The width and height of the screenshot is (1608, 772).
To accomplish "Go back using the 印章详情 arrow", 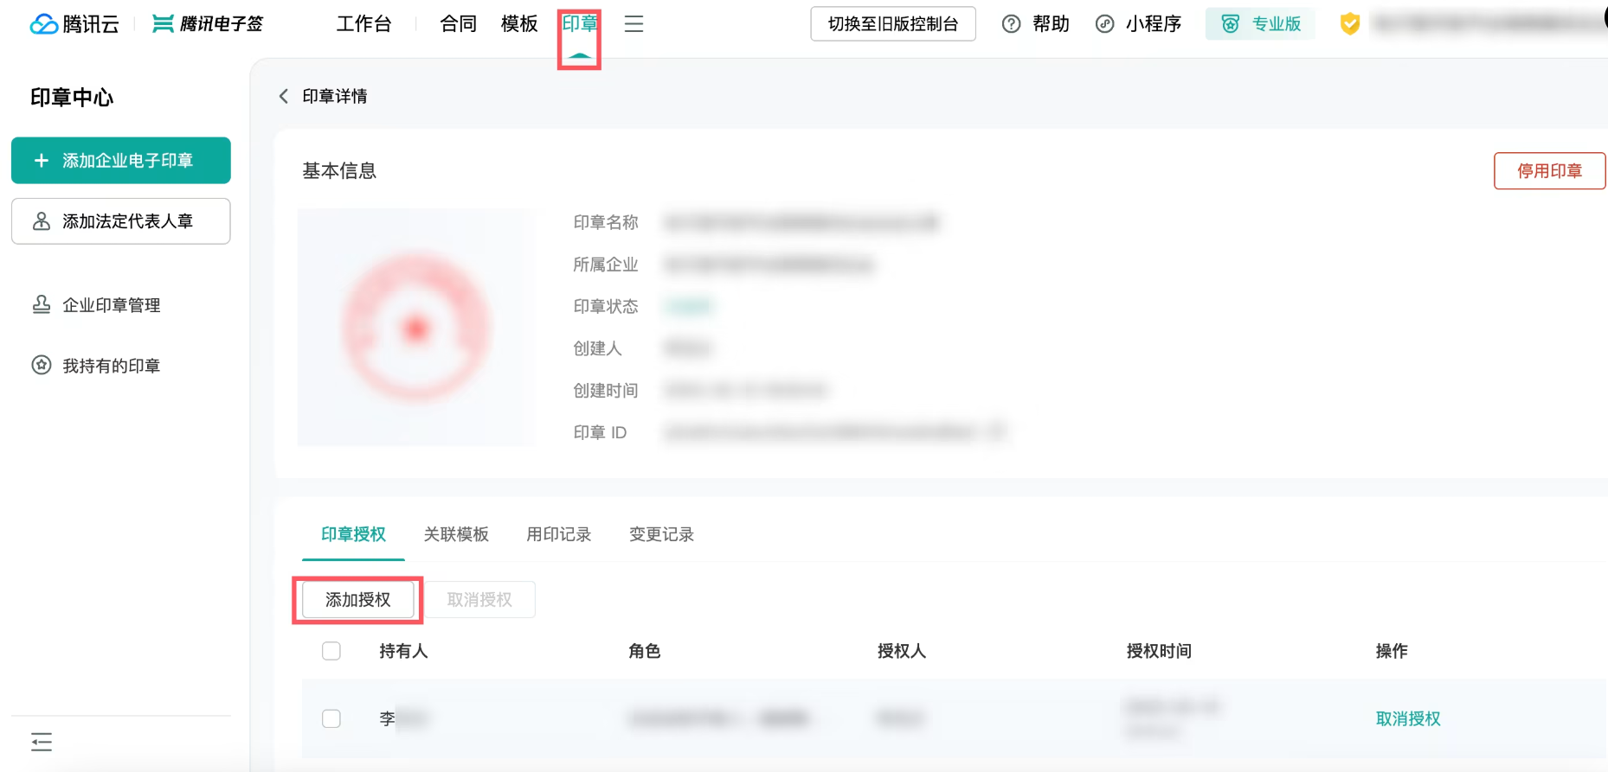I will [283, 96].
